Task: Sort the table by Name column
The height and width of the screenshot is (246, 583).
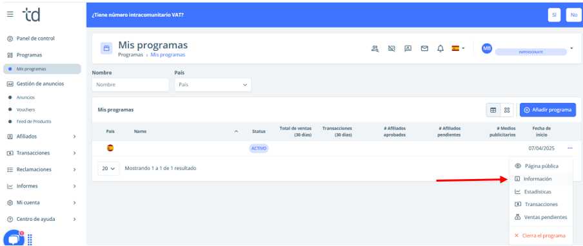Action: (140, 131)
